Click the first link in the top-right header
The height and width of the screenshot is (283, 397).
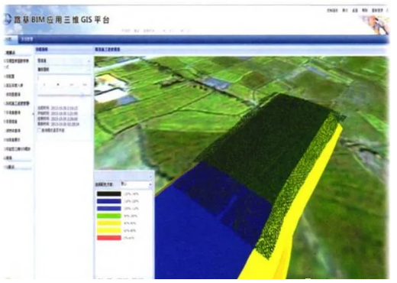(332, 10)
